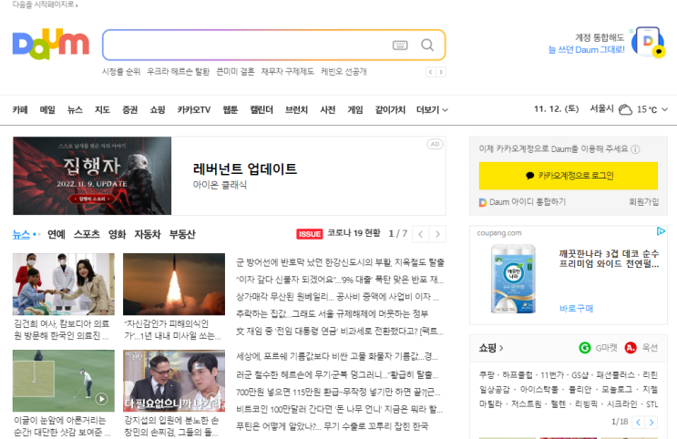
Task: Show next trending keywords arrow
Action: [441, 72]
